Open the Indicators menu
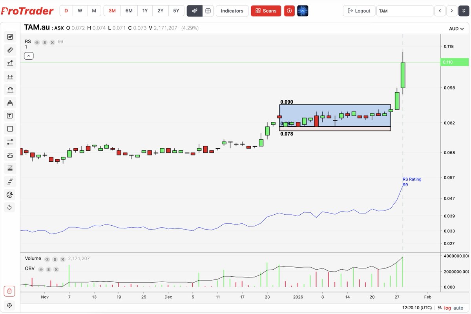This screenshot has height=314, width=471. click(232, 11)
